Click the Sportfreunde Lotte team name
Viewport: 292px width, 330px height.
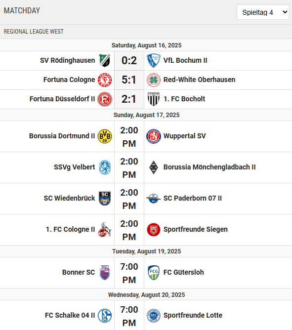click(193, 315)
